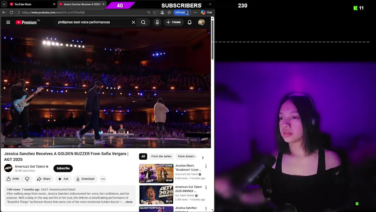
Task: Open tracking prevention eye icon
Action: point(149,12)
